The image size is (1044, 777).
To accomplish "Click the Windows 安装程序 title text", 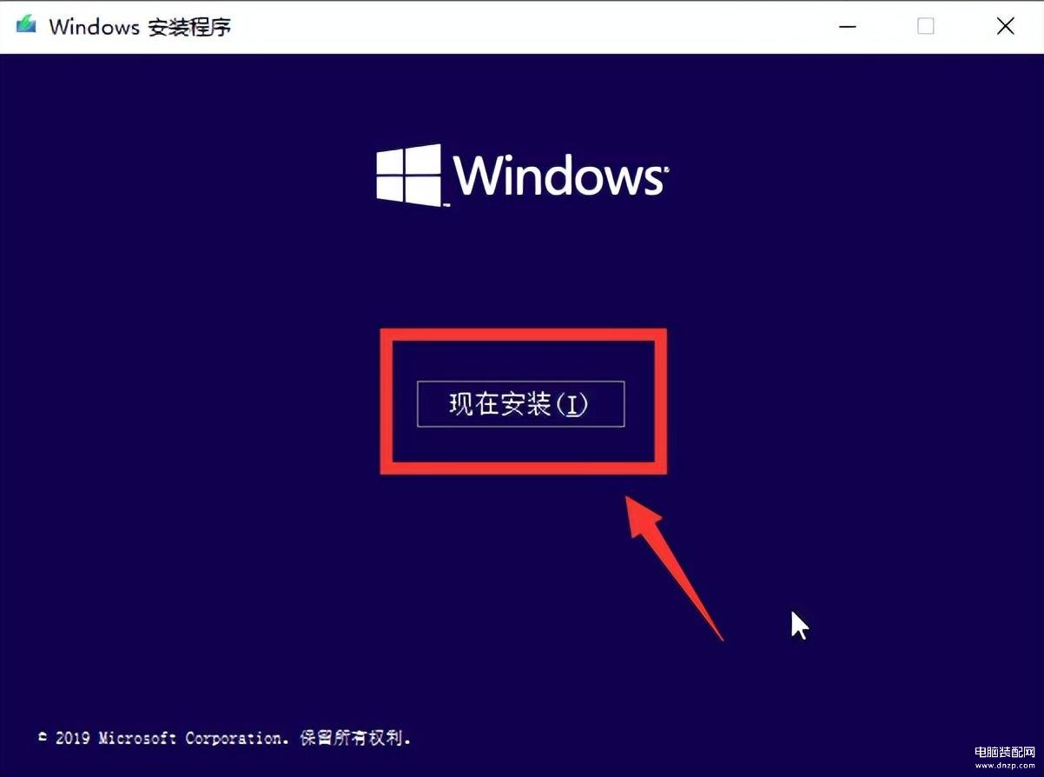I will (x=140, y=26).
